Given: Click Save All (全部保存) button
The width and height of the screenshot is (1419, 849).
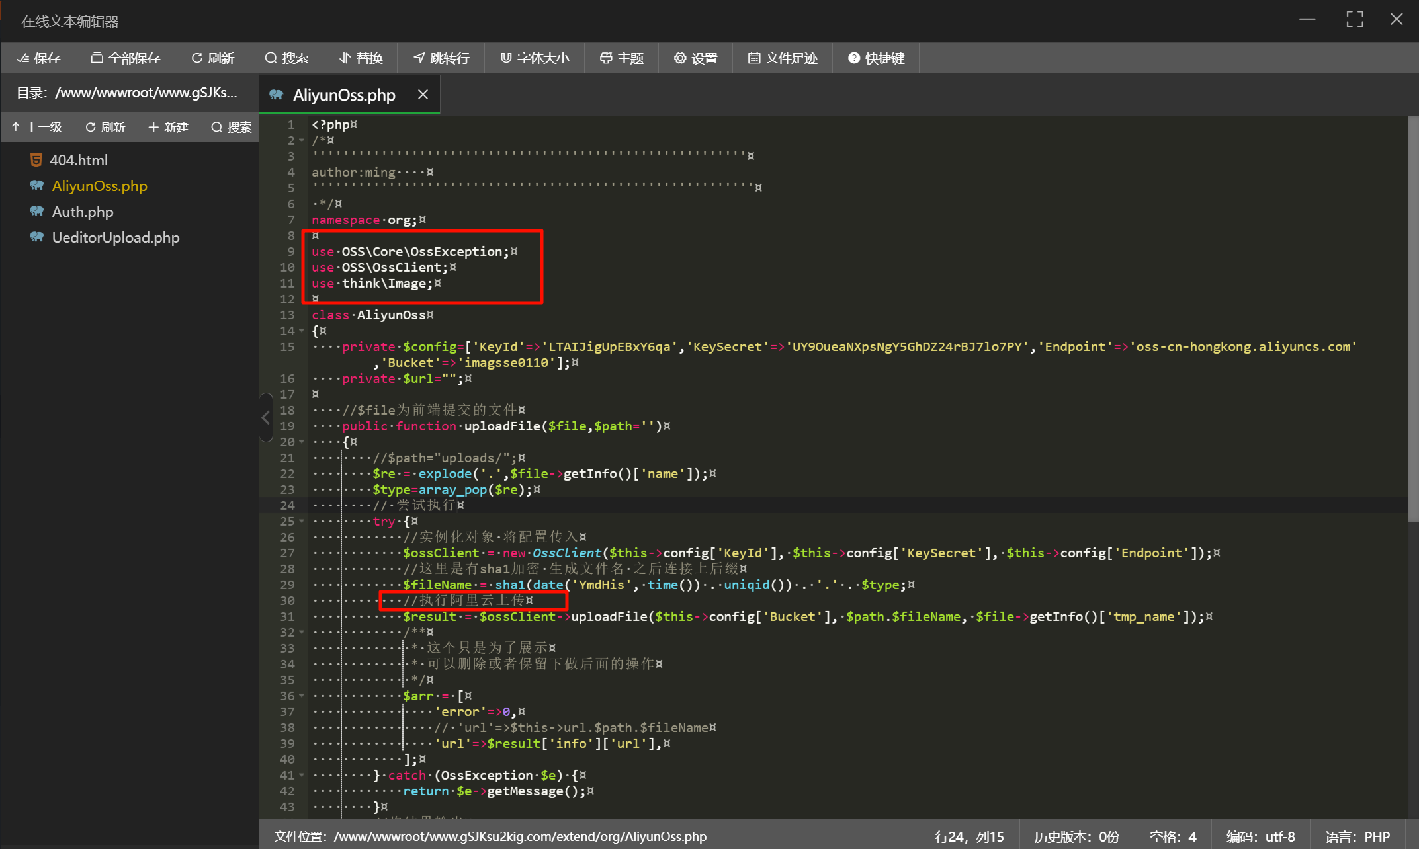Looking at the screenshot, I should coord(126,58).
